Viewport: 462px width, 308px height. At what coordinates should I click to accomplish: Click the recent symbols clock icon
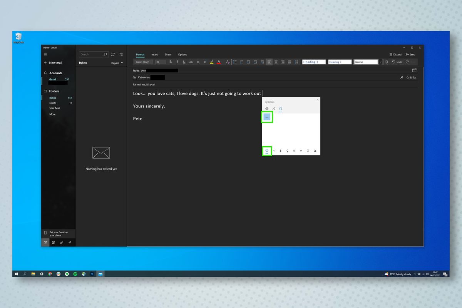(x=267, y=151)
